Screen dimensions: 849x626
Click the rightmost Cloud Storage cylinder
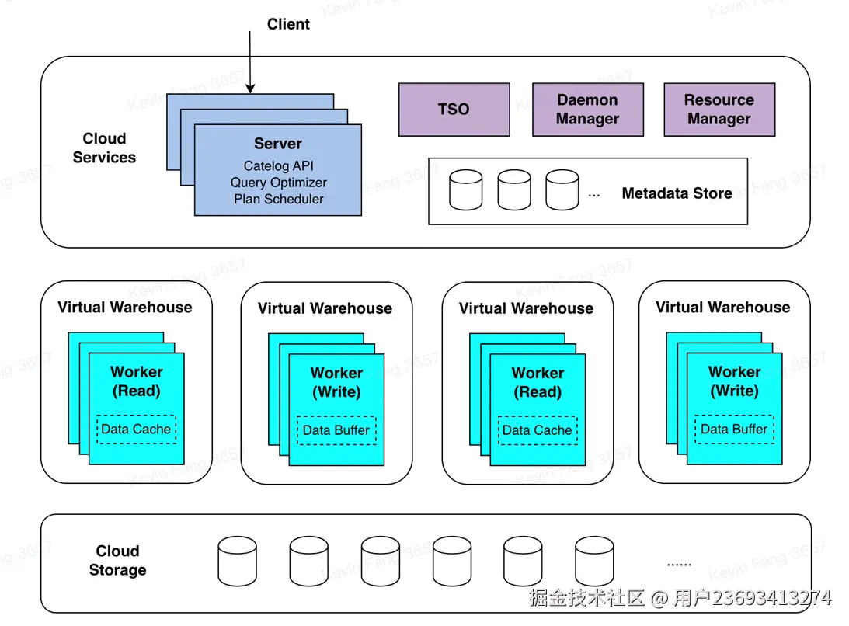pos(593,561)
